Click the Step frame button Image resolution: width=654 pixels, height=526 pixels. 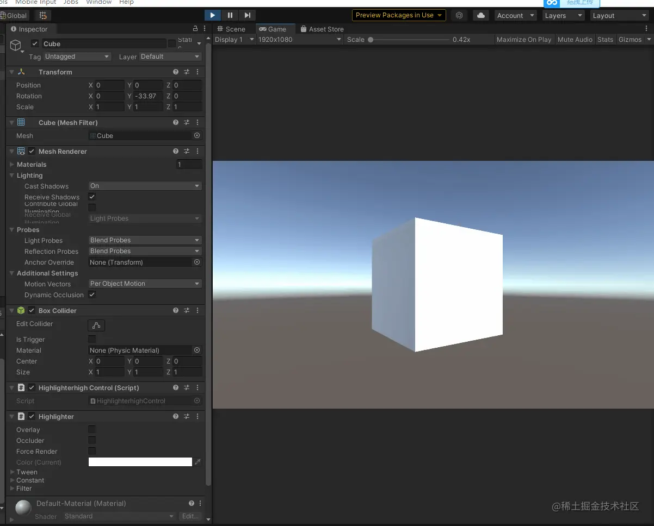point(248,15)
